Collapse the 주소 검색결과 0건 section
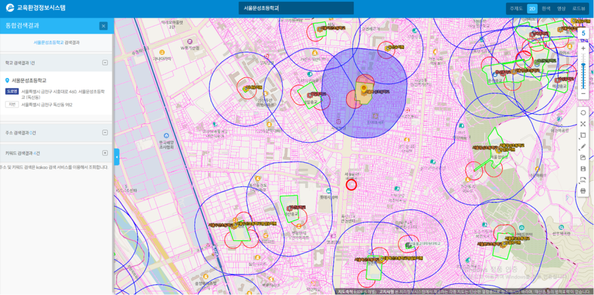The width and height of the screenshot is (594, 295). tap(105, 133)
